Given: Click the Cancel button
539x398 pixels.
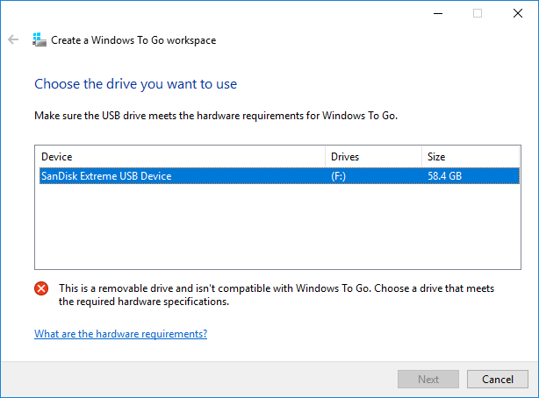Looking at the screenshot, I should pos(498,379).
